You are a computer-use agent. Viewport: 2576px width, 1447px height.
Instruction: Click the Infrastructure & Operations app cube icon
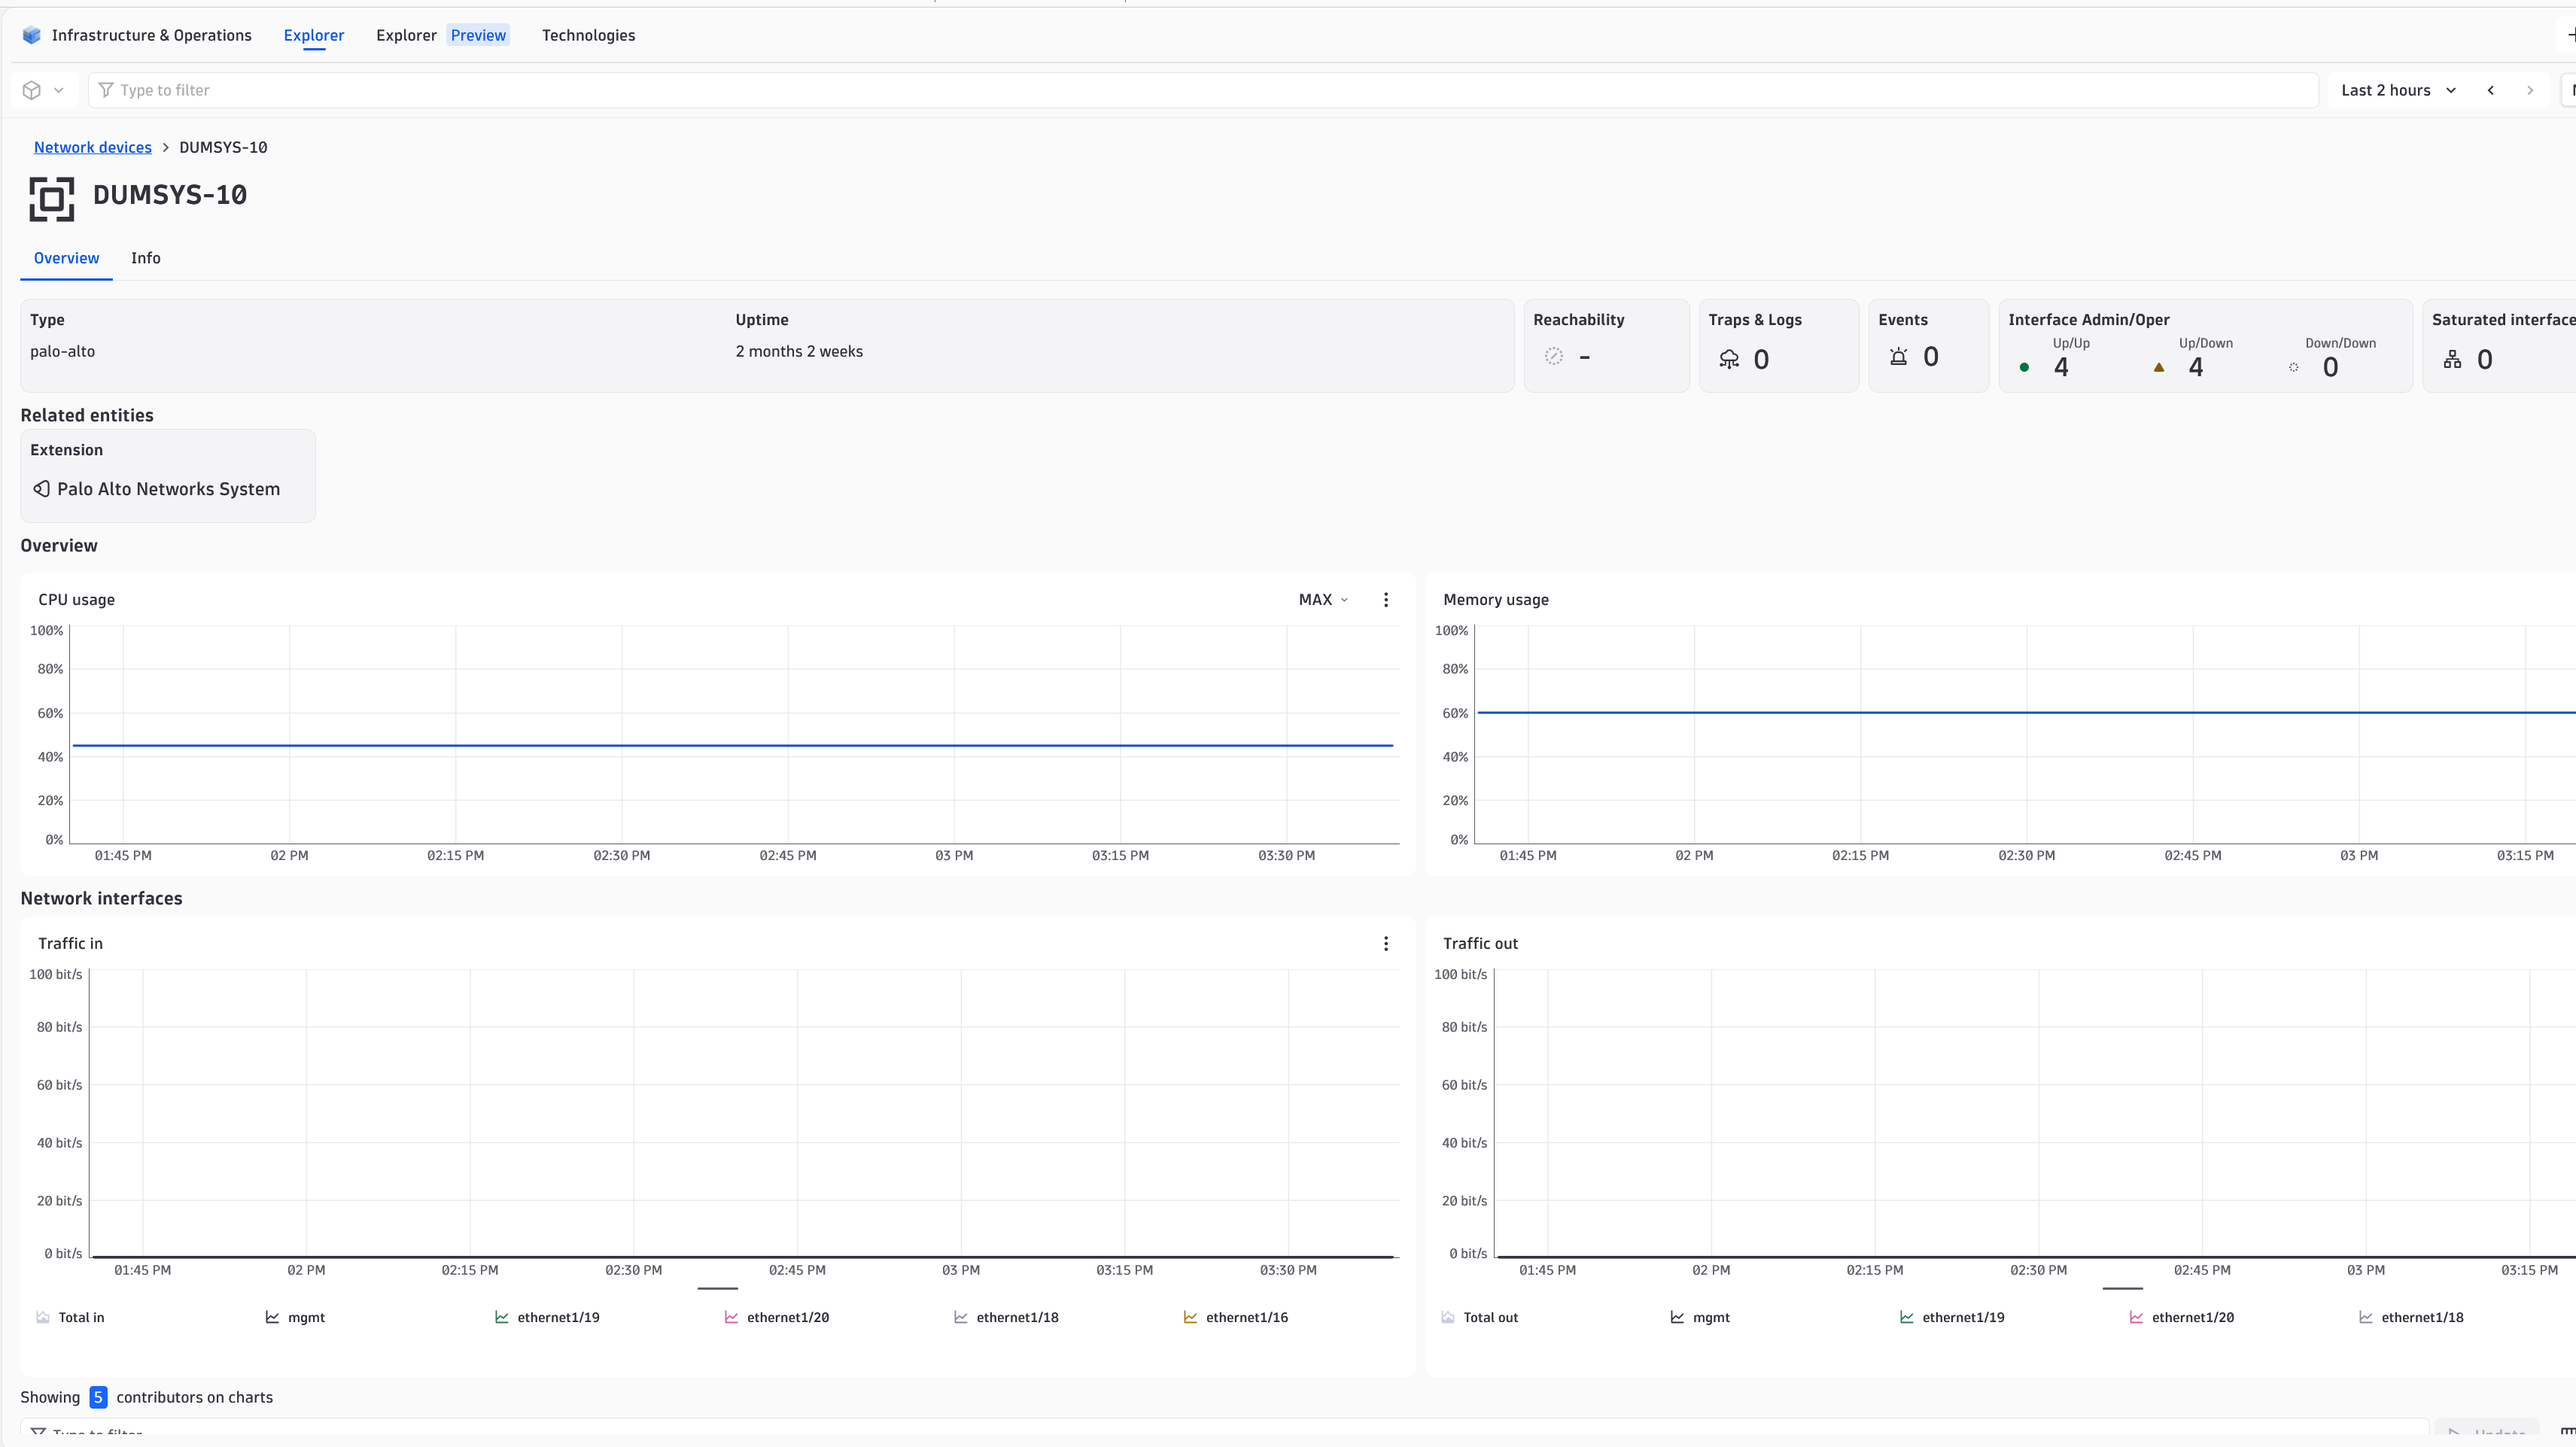click(x=32, y=35)
